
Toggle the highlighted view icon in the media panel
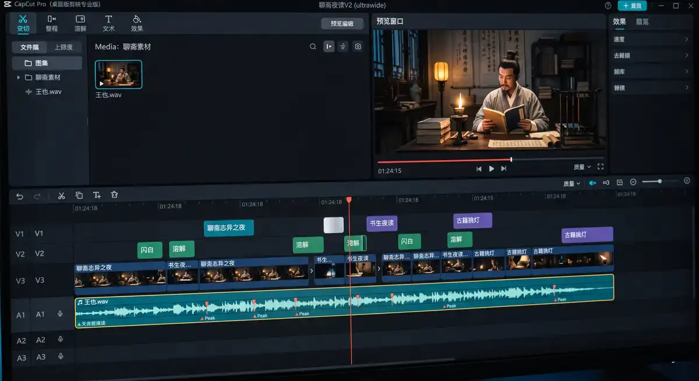(x=329, y=47)
